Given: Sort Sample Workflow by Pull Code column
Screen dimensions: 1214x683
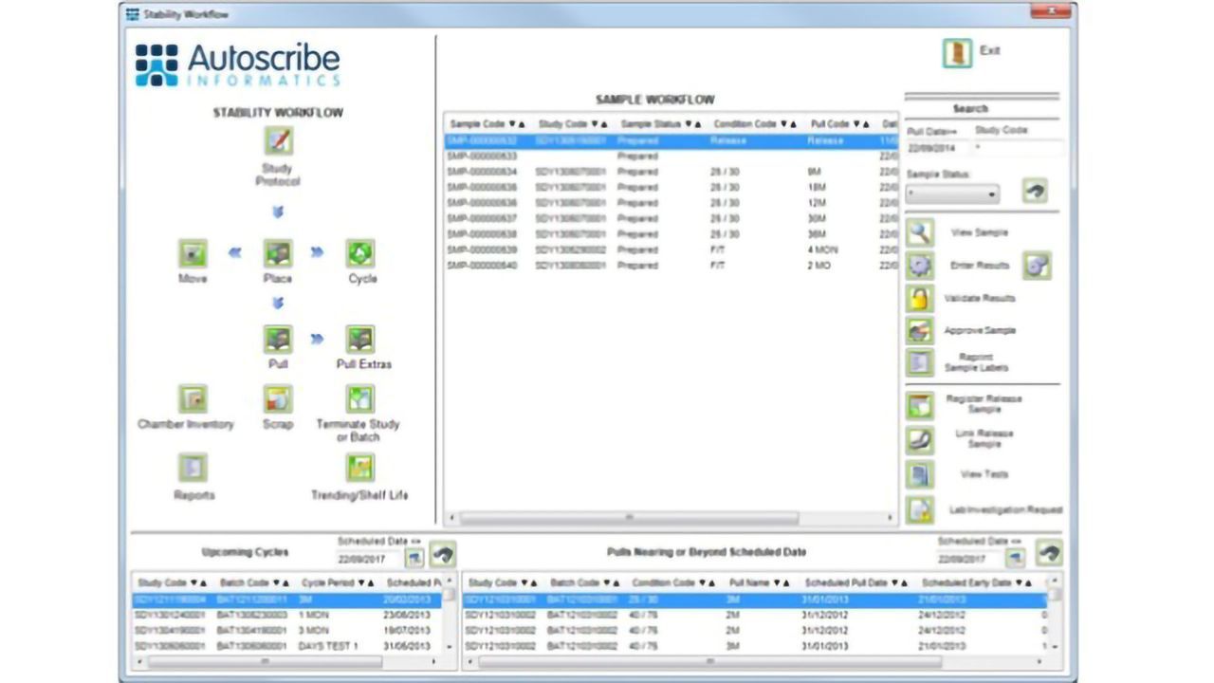Looking at the screenshot, I should point(840,124).
